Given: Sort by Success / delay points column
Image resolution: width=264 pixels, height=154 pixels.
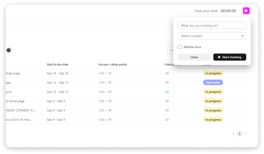Looking at the screenshot, I should pyautogui.click(x=113, y=64).
